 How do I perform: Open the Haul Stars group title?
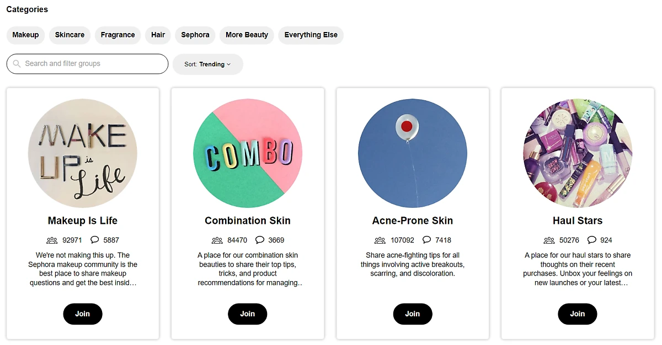point(578,221)
